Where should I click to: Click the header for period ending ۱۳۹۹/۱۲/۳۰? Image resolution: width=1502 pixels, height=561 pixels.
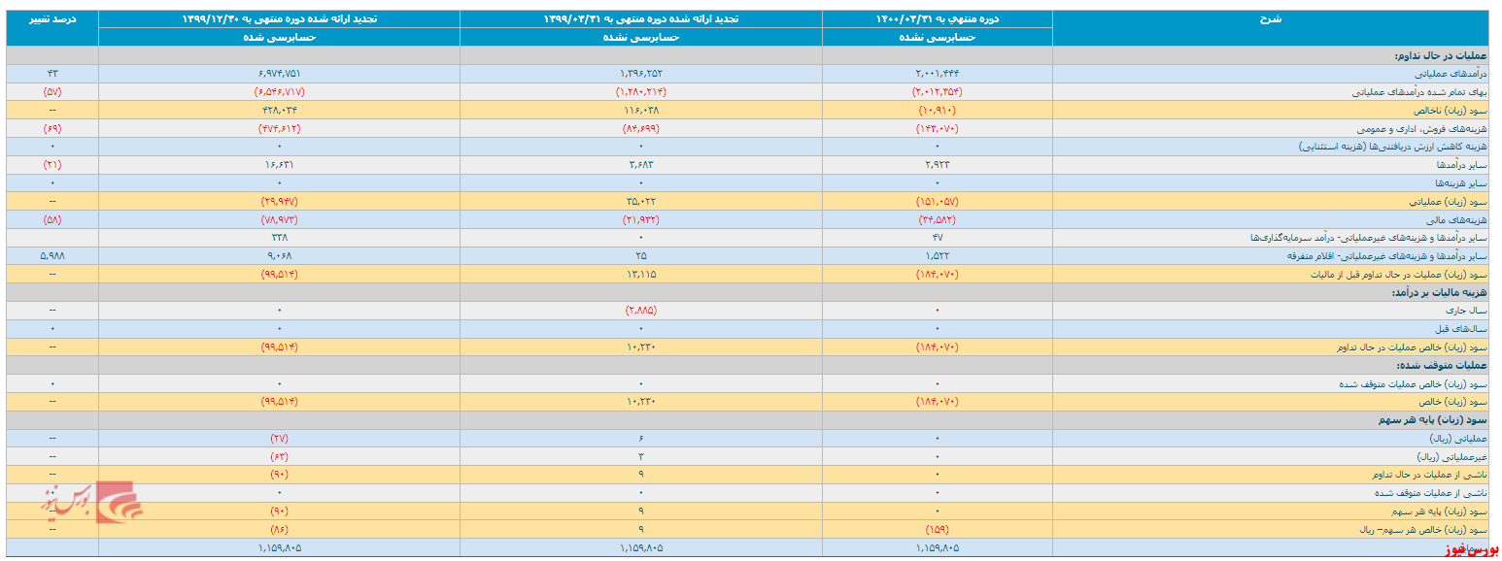[x=279, y=18]
